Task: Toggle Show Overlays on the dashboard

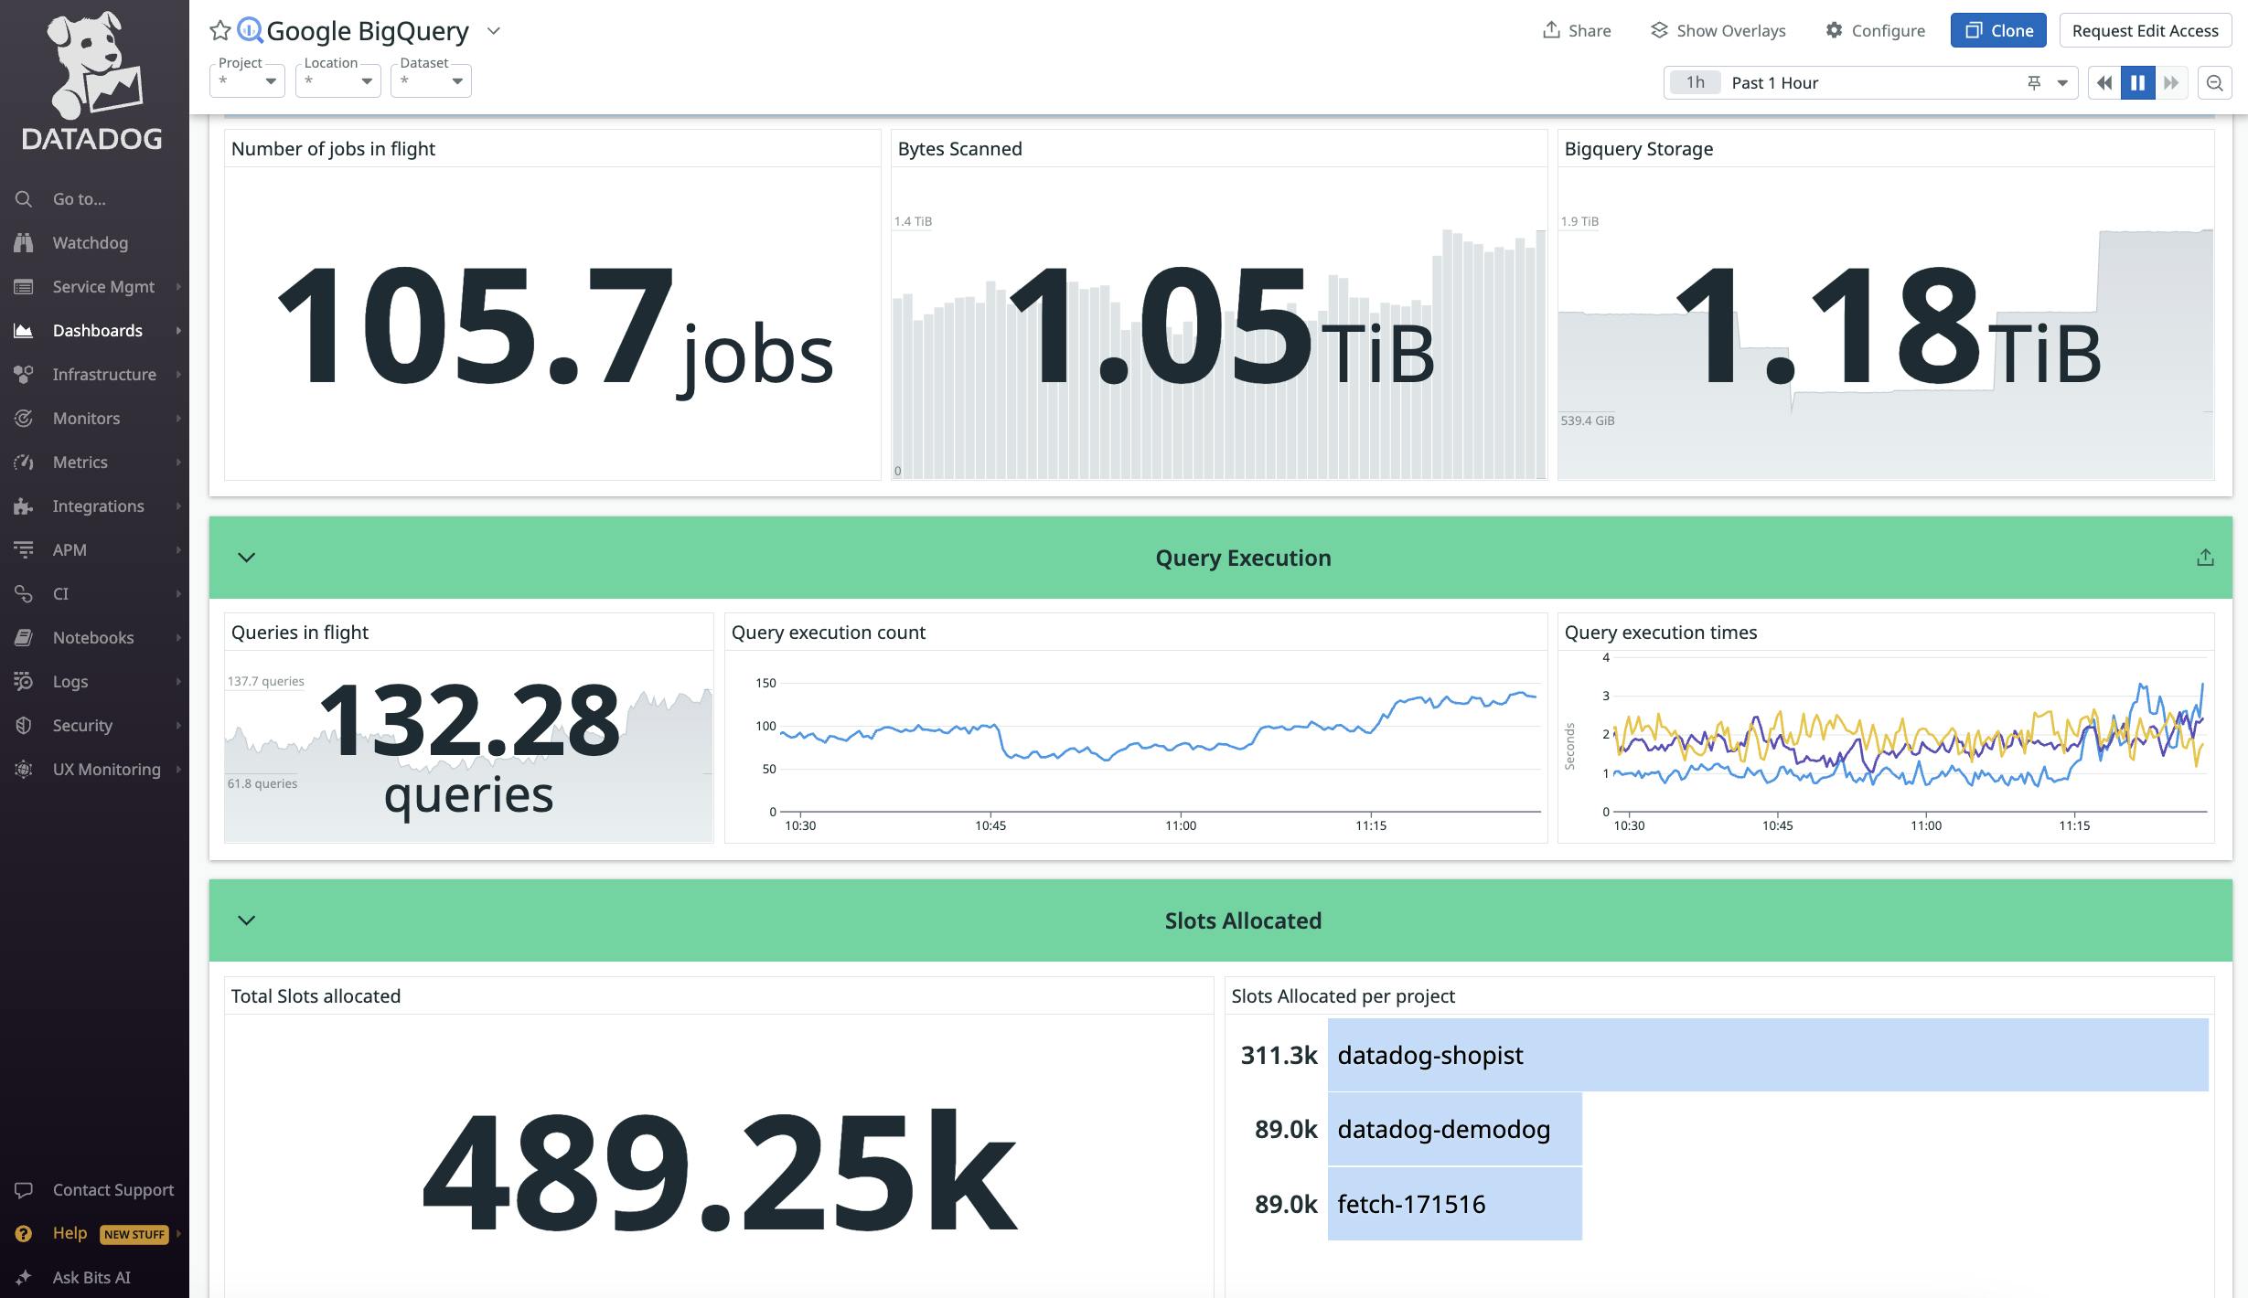Action: tap(1718, 31)
